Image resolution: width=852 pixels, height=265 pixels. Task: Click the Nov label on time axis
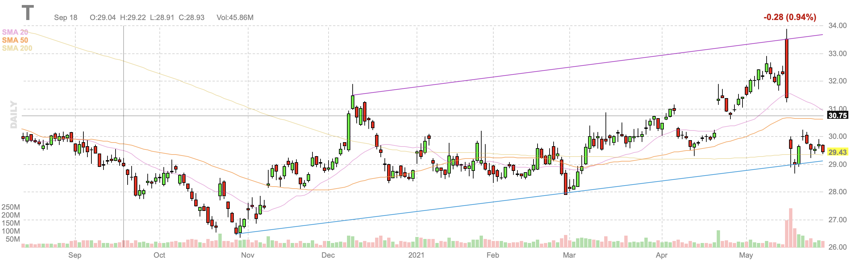pyautogui.click(x=247, y=255)
